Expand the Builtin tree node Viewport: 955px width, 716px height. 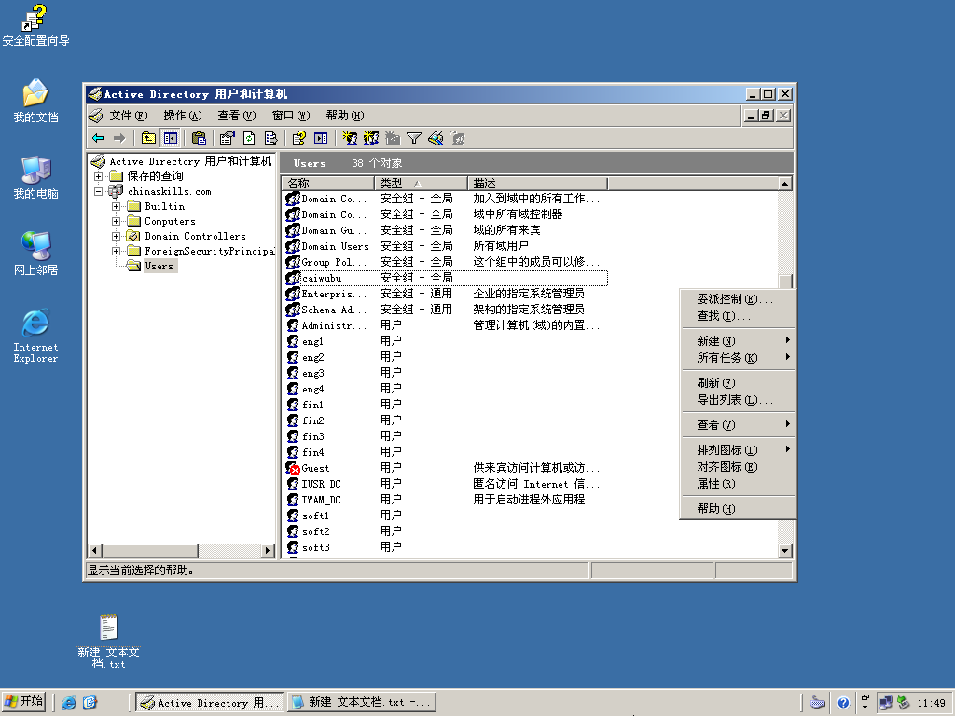[116, 206]
